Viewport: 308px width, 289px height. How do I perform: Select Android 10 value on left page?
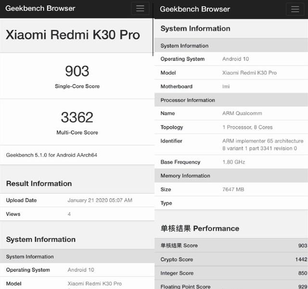(x=81, y=270)
